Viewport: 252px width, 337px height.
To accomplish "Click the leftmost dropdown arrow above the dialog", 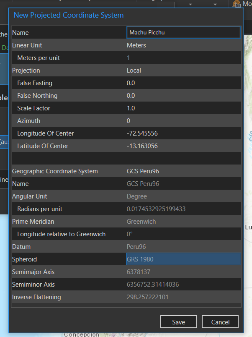I will [190, 4].
